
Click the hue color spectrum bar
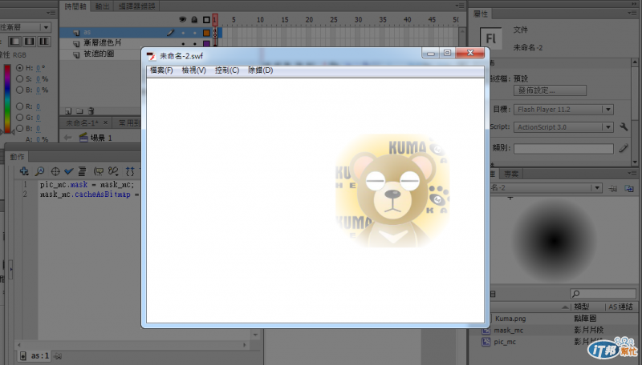coord(7,98)
